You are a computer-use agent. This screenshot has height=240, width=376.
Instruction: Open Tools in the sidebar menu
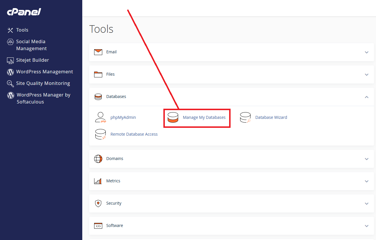coord(22,30)
